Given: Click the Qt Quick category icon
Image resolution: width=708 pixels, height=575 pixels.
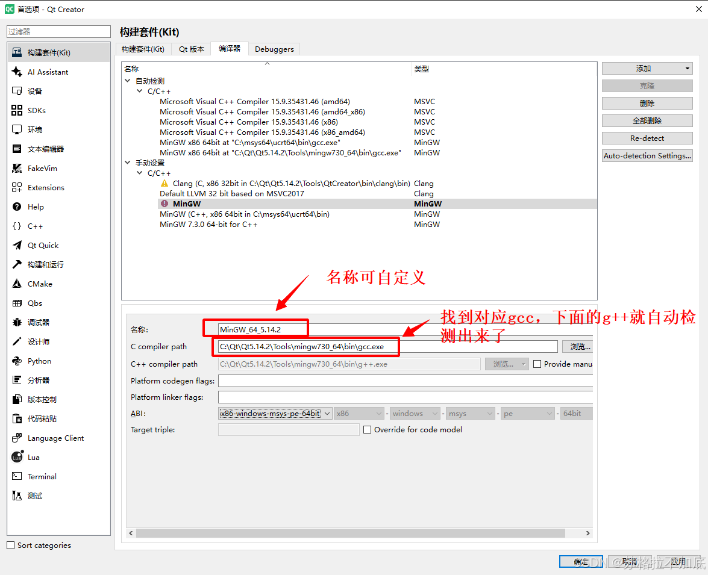Looking at the screenshot, I should (17, 245).
